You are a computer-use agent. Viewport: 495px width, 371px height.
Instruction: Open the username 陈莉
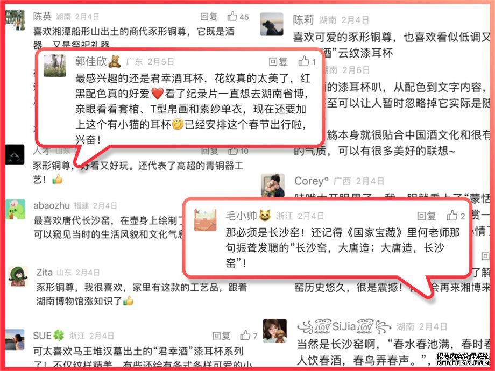point(303,20)
